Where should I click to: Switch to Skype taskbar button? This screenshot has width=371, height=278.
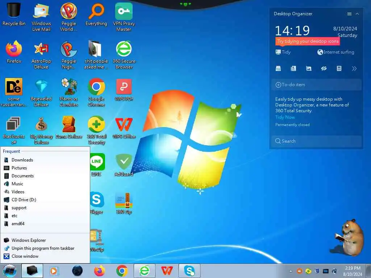tap(189, 271)
